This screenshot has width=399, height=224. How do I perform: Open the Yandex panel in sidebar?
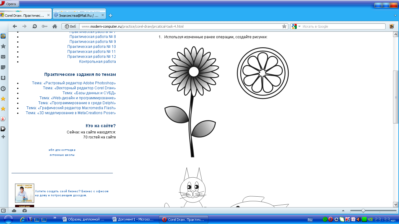(3, 119)
